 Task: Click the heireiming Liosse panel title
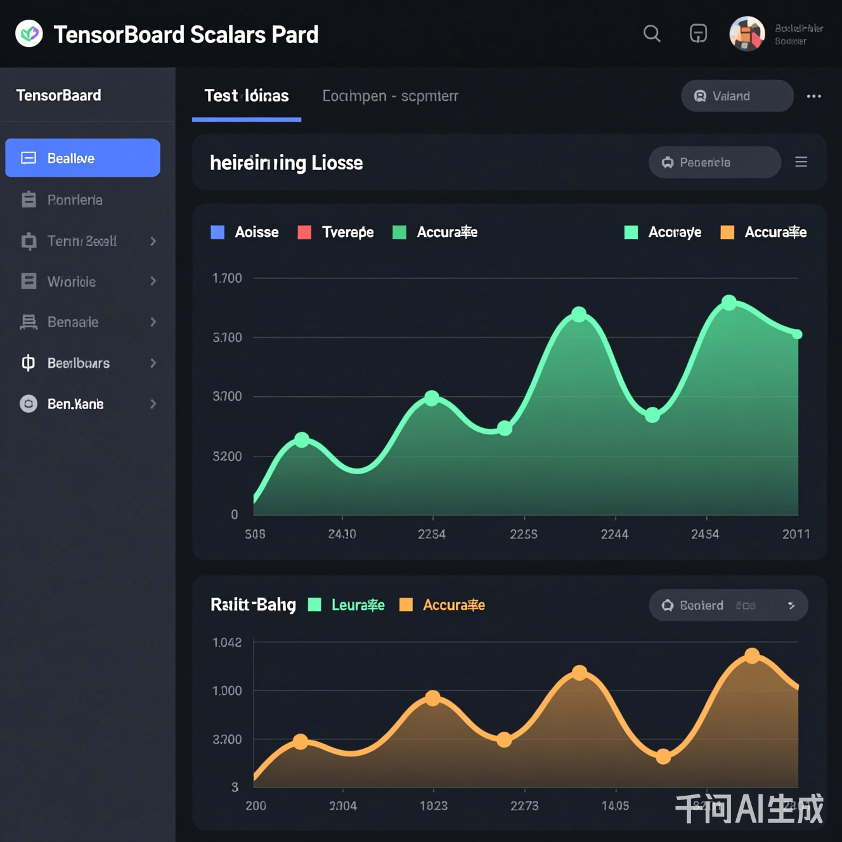click(287, 163)
